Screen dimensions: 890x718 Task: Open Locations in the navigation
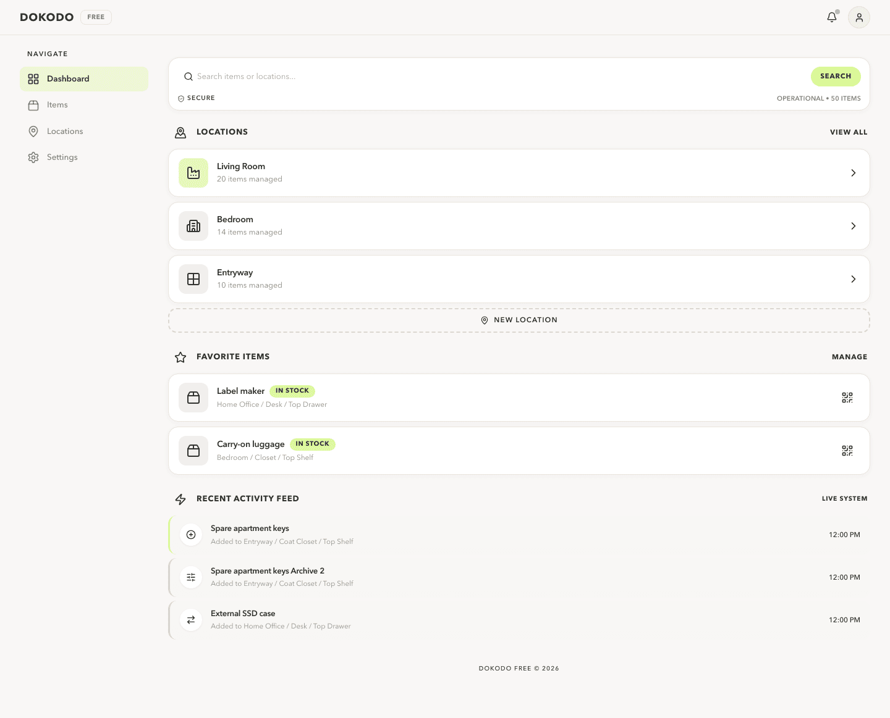[84, 131]
